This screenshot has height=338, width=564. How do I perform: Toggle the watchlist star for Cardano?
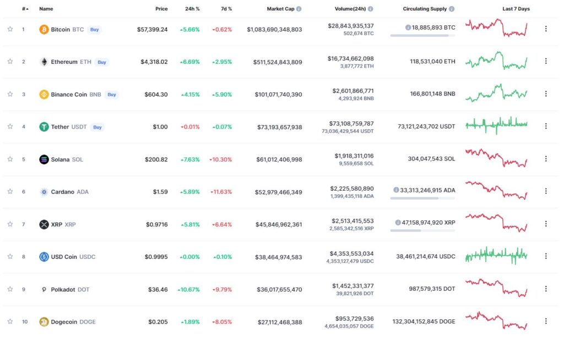10,191
